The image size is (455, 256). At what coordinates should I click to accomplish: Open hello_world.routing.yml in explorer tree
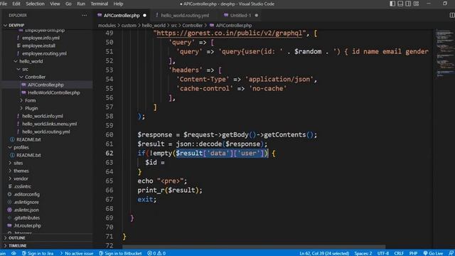[x=45, y=132]
